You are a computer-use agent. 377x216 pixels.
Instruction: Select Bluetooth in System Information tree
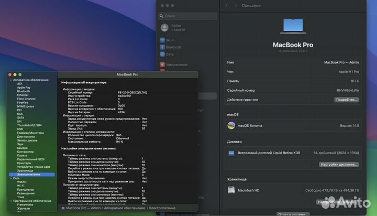pyautogui.click(x=24, y=91)
